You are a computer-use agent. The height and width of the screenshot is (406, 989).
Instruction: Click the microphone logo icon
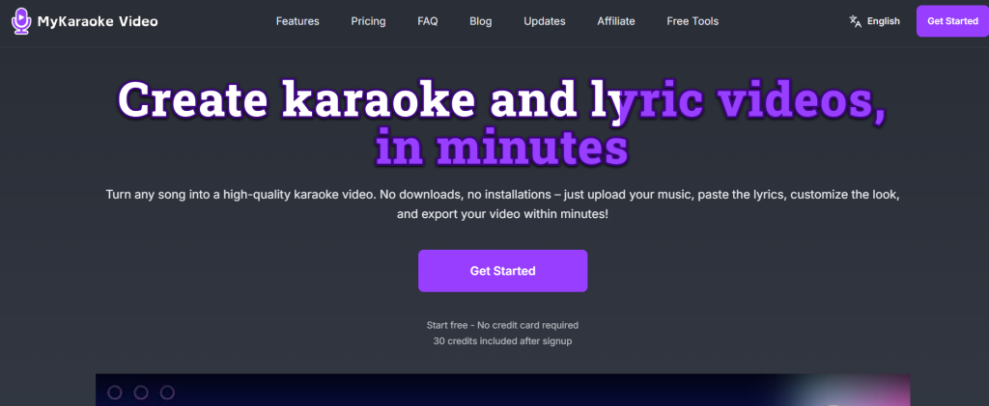(x=21, y=20)
